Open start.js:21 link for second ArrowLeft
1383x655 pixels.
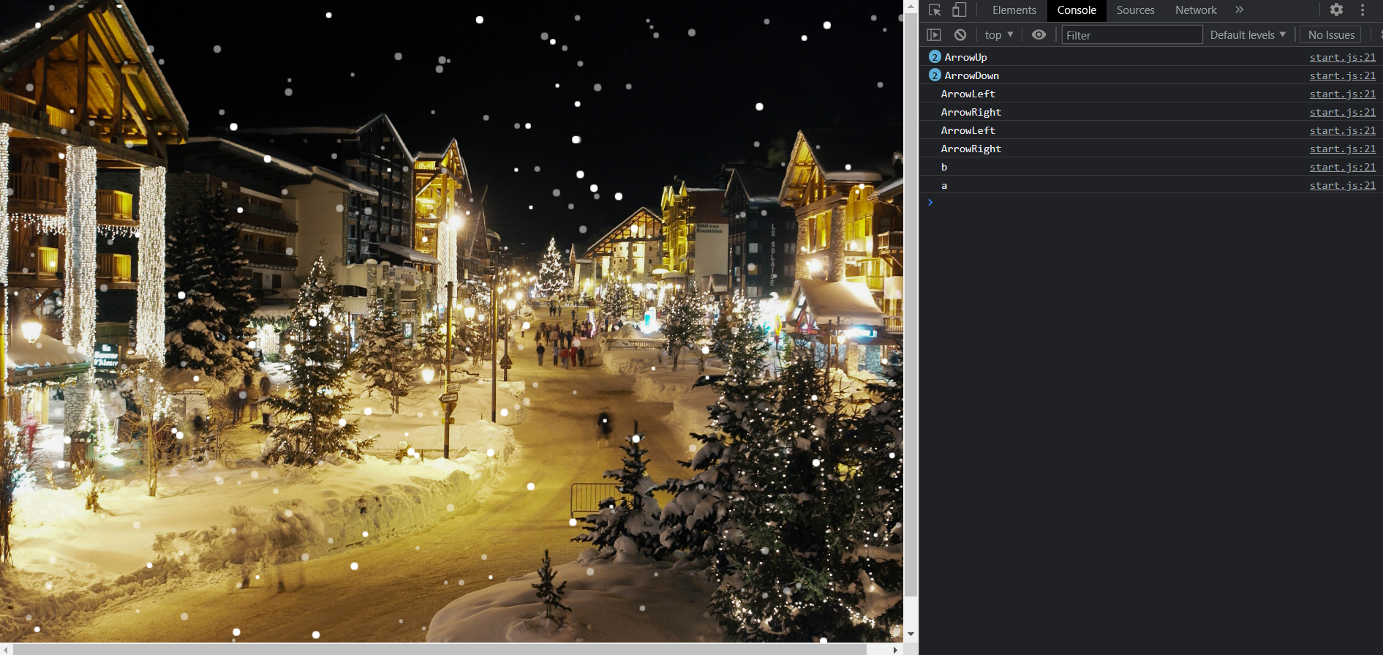(x=1343, y=130)
